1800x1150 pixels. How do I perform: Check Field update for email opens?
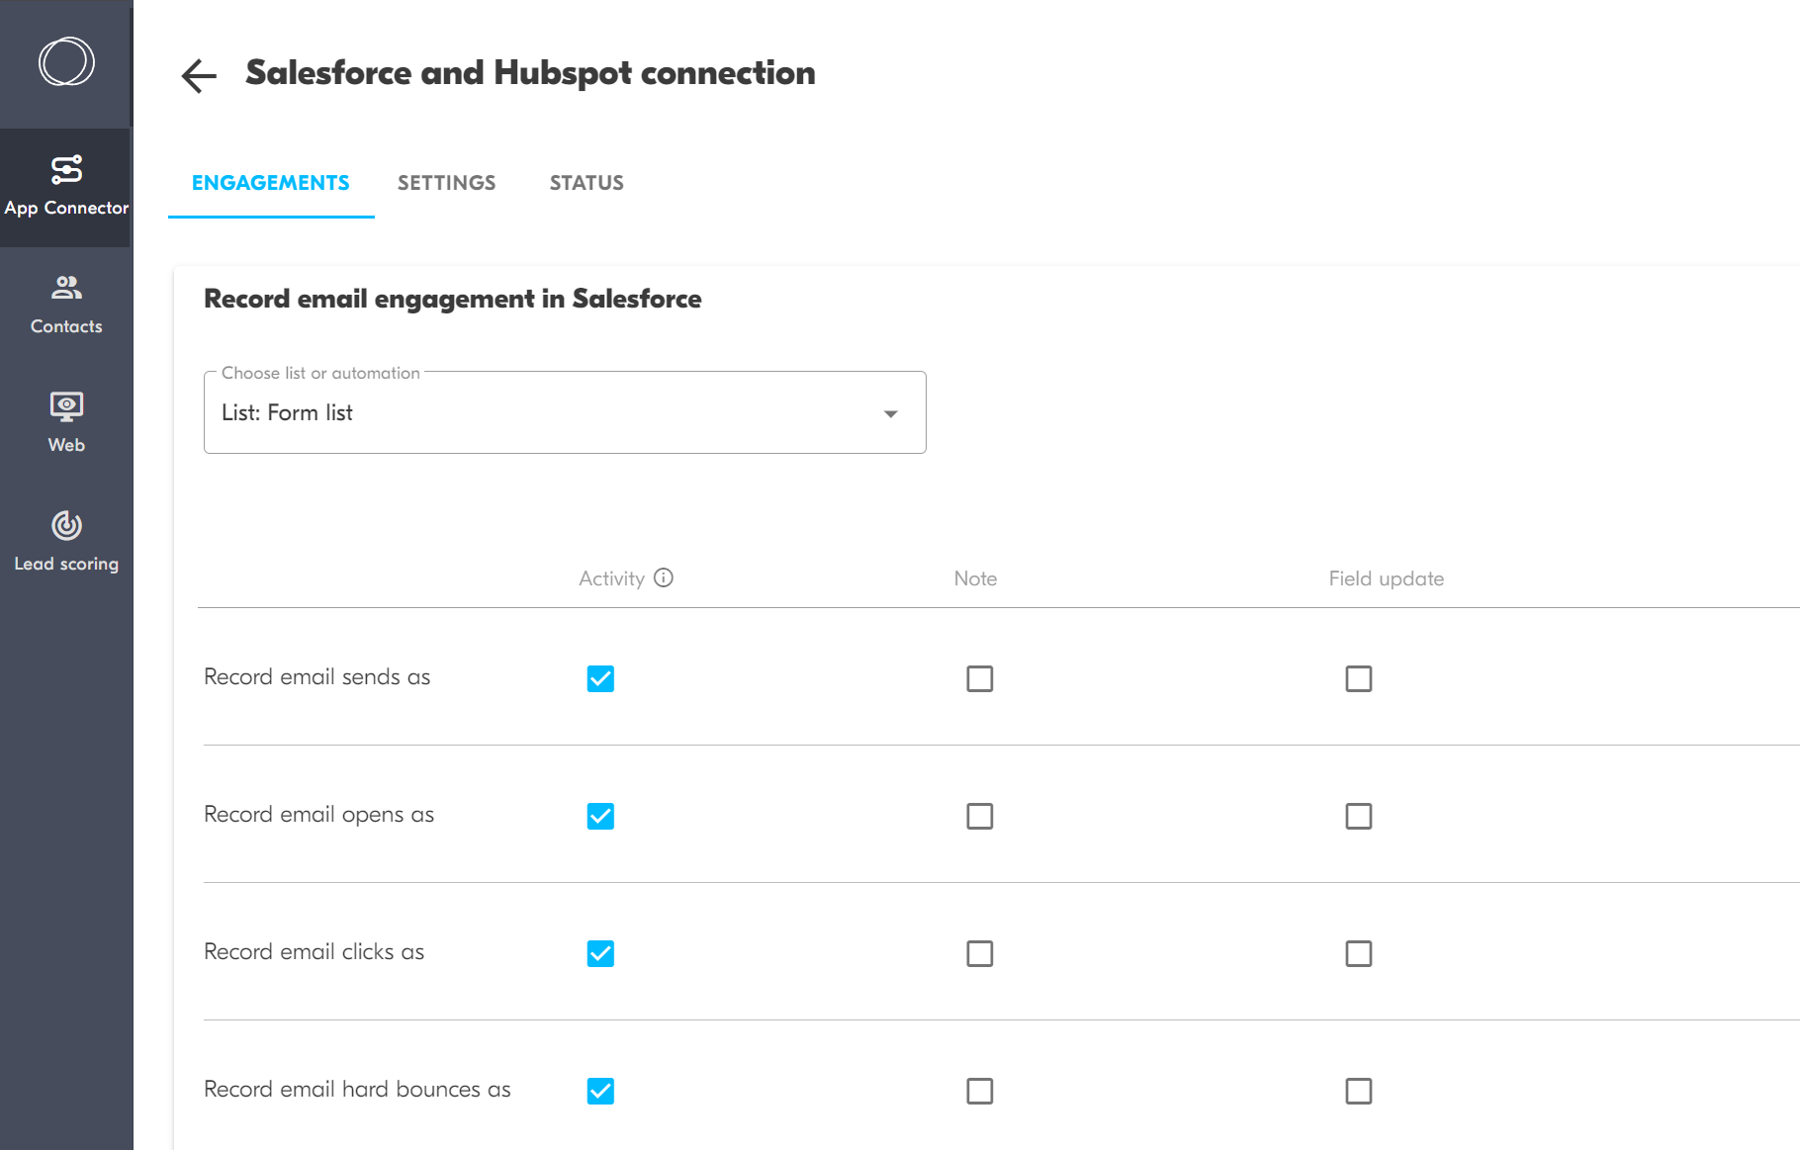[1358, 816]
